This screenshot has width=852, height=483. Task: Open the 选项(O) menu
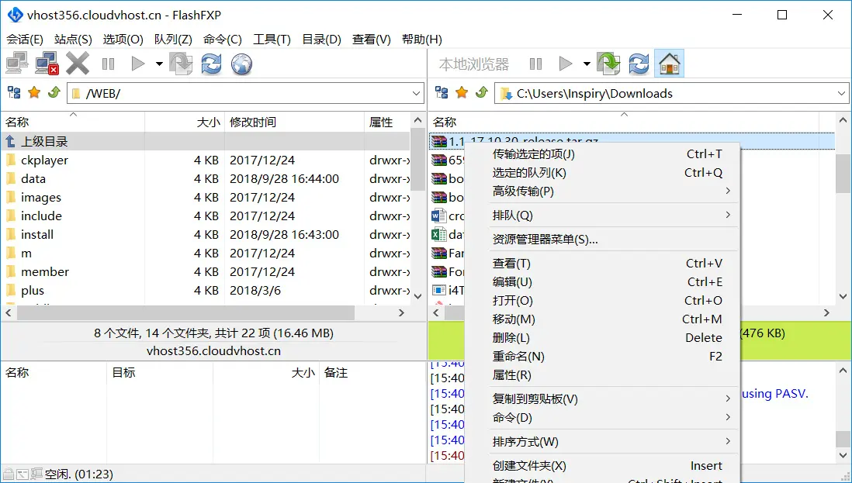point(123,39)
